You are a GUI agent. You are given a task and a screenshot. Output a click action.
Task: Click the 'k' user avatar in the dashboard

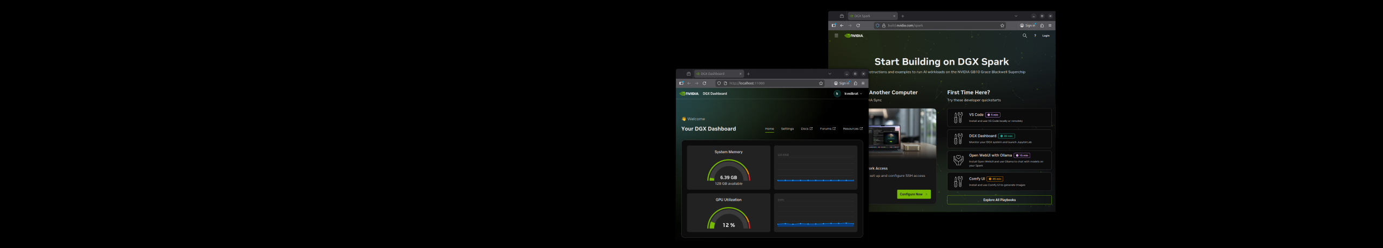coord(837,93)
